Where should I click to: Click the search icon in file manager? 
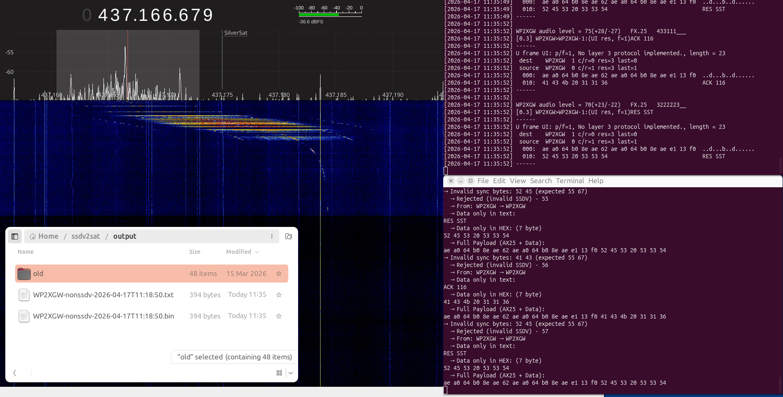point(289,236)
